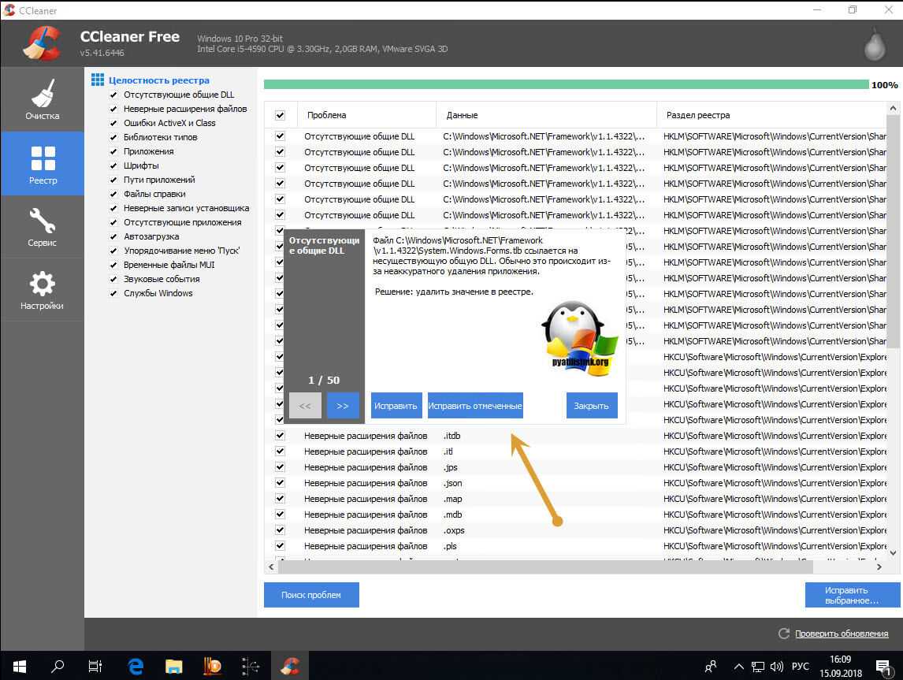The image size is (903, 680).
Task: Open Microsoft Edge from the taskbar
Action: point(136,666)
